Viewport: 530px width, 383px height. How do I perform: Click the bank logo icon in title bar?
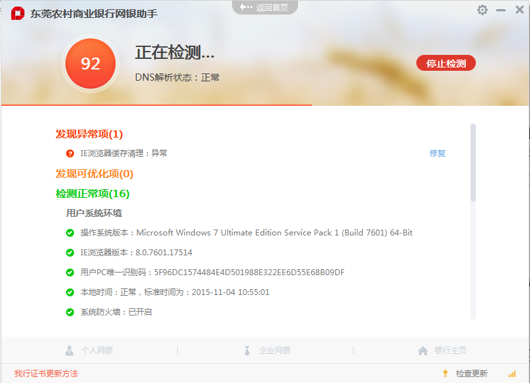(17, 13)
